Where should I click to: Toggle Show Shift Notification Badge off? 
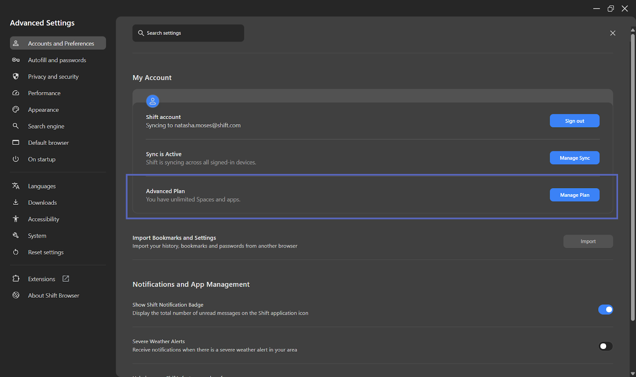pyautogui.click(x=605, y=309)
